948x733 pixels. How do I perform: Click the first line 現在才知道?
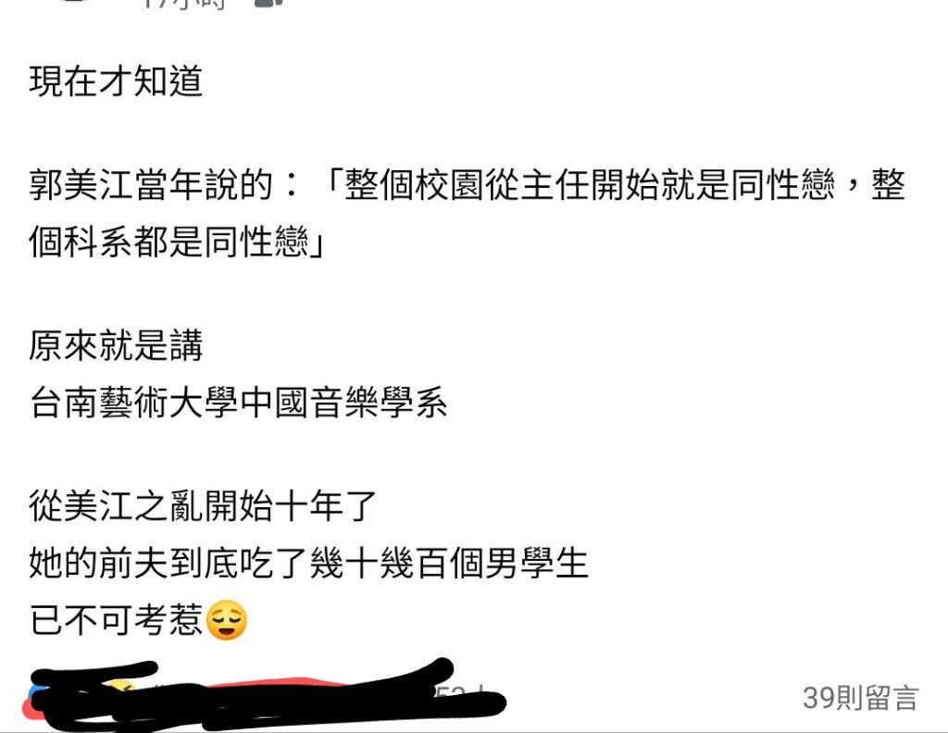pyautogui.click(x=116, y=81)
